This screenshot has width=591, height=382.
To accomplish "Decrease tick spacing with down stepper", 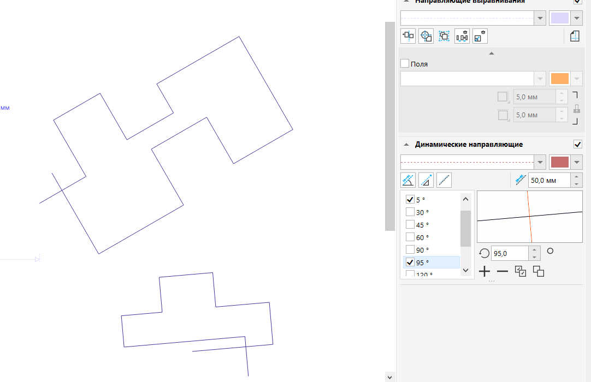I will pos(576,184).
